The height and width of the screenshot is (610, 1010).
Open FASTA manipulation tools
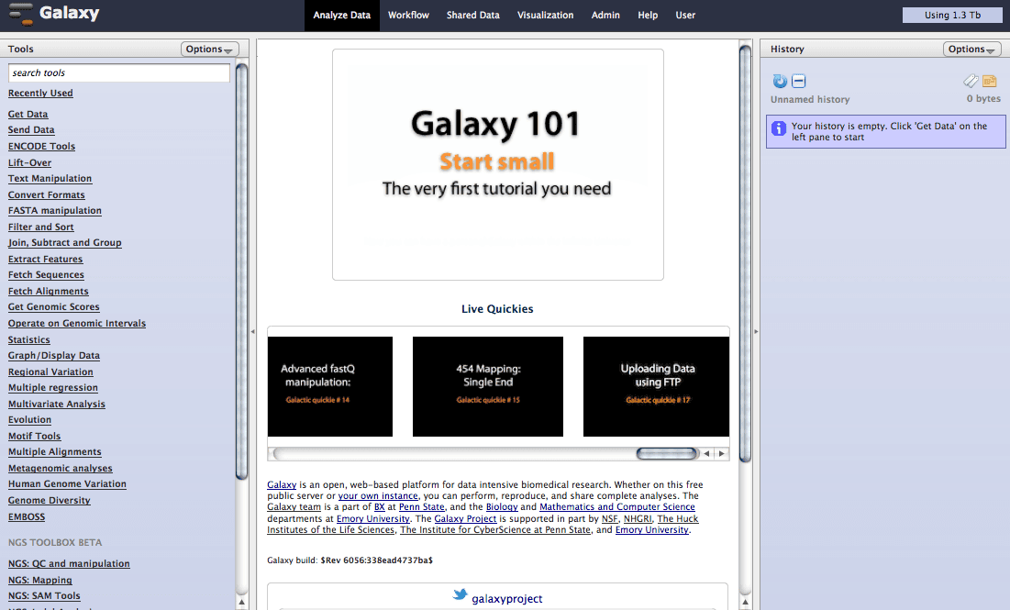[55, 211]
